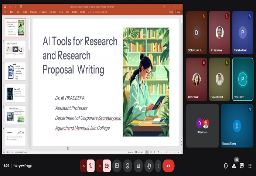Select slide 4 What is AI thumbnail
This screenshot has width=256, height=176.
[16, 93]
